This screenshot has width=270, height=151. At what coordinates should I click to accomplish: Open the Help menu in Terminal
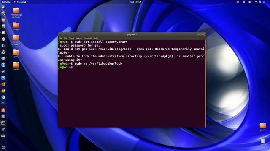coord(96,38)
